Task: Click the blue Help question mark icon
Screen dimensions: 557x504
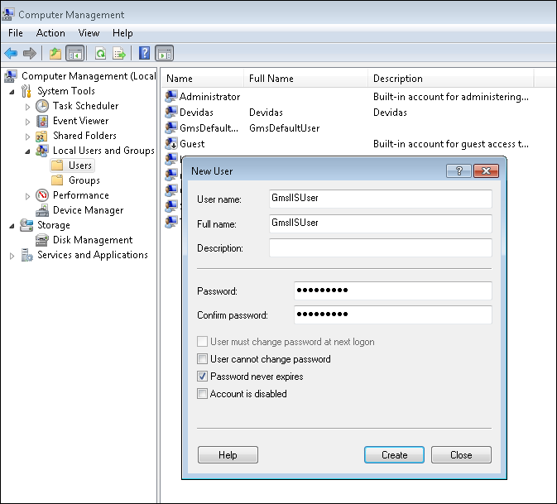Action: click(145, 54)
